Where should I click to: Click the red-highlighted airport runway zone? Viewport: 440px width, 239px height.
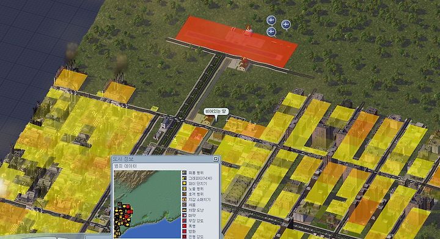(237, 42)
